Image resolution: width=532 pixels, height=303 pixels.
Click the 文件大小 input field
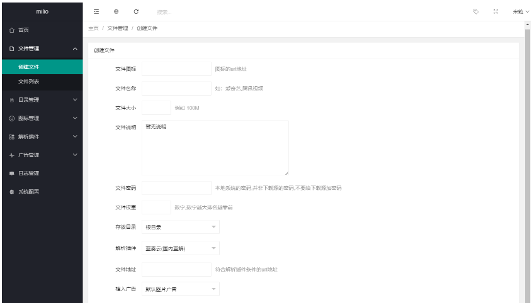point(156,107)
